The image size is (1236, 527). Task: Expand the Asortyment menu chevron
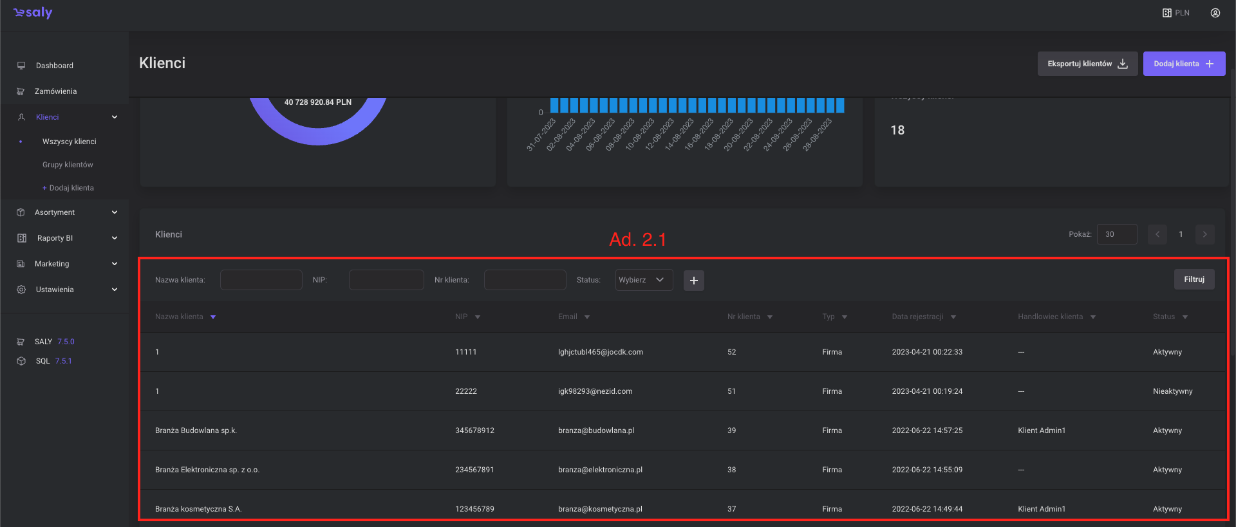[115, 212]
